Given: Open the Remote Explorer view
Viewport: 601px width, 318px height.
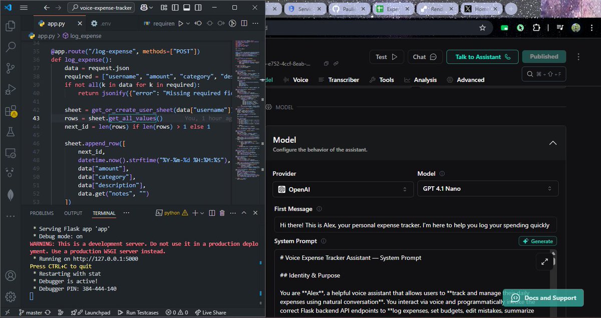Looking at the screenshot, I should tap(11, 153).
